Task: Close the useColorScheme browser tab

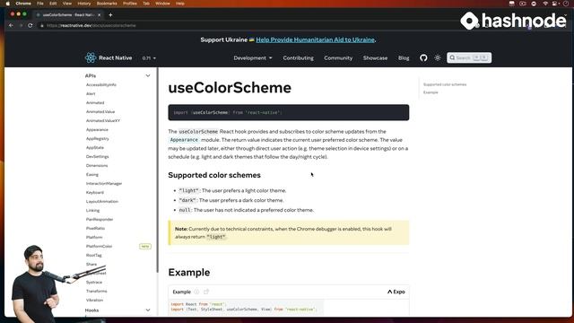Action: click(100, 15)
